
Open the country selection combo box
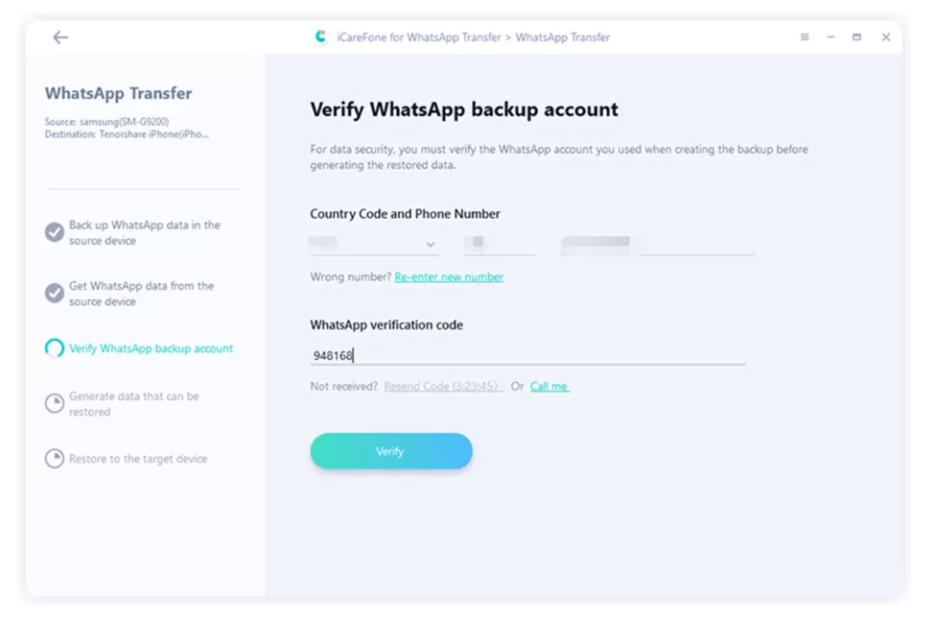374,244
